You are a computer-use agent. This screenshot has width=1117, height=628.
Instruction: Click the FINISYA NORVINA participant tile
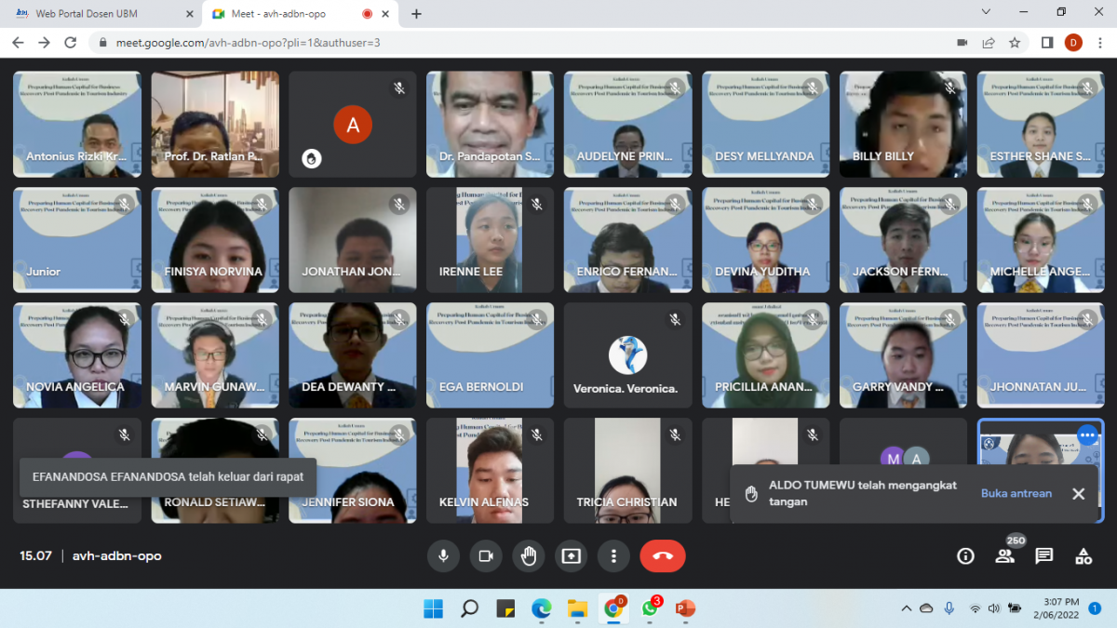click(215, 240)
